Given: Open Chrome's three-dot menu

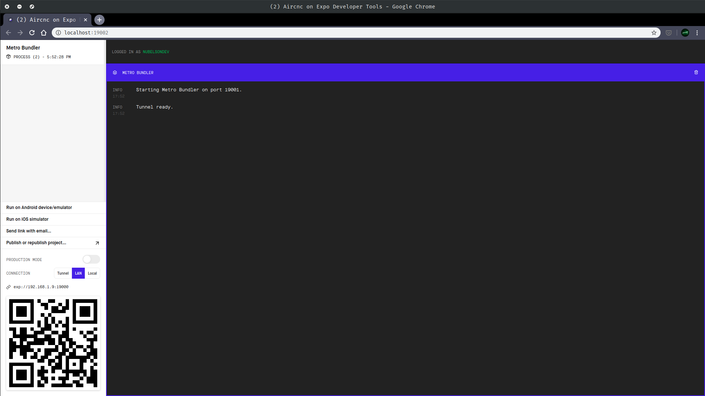Looking at the screenshot, I should (x=697, y=33).
